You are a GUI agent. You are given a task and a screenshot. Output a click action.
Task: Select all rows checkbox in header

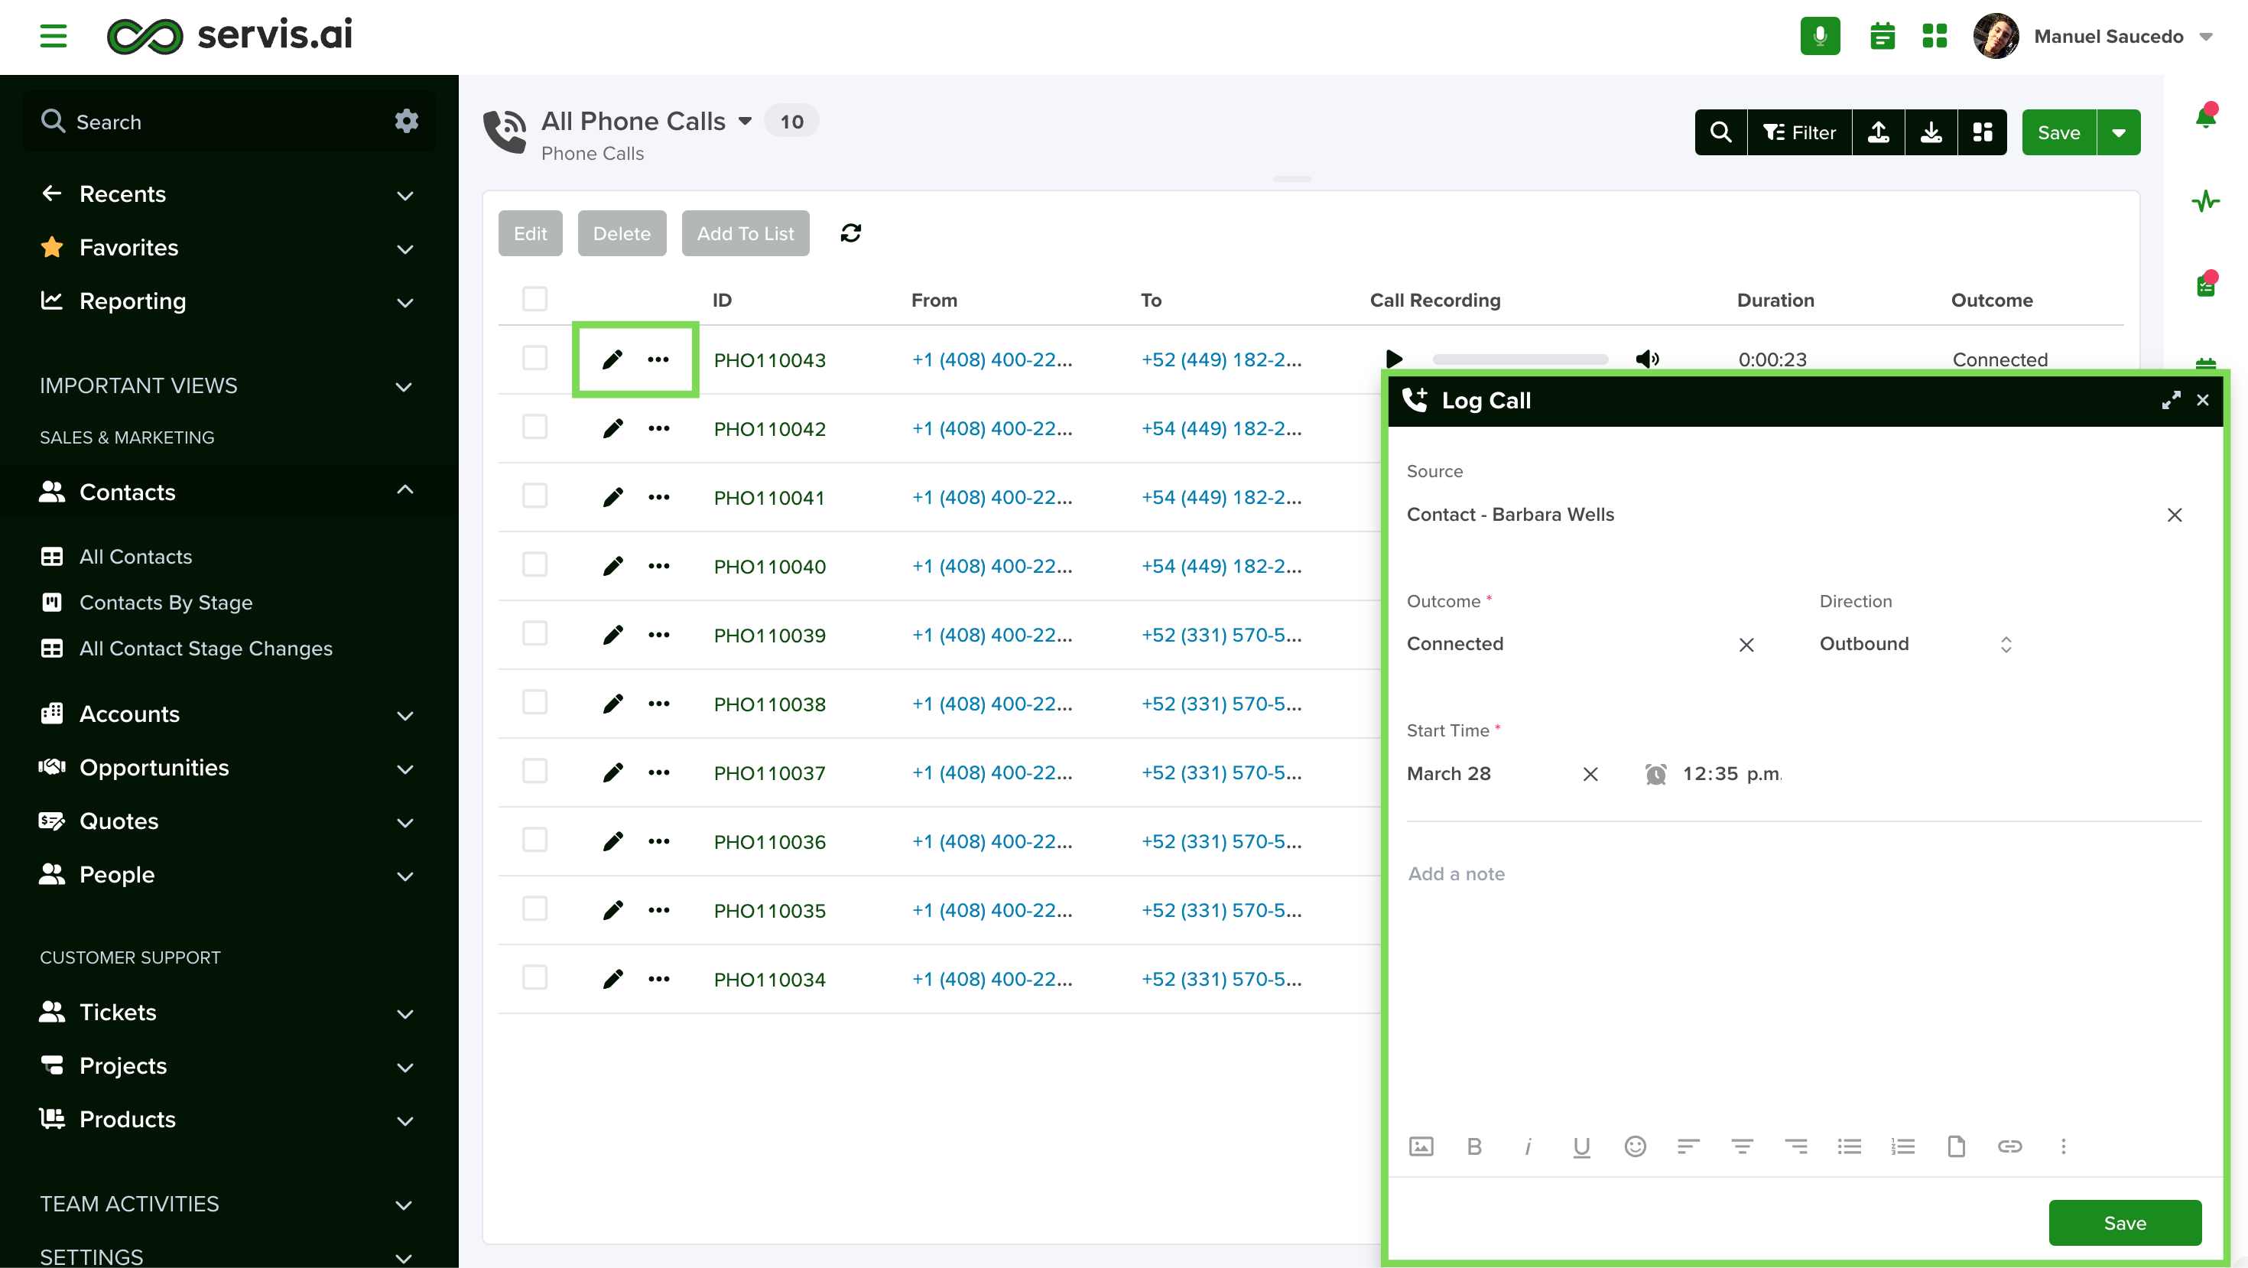tap(535, 299)
